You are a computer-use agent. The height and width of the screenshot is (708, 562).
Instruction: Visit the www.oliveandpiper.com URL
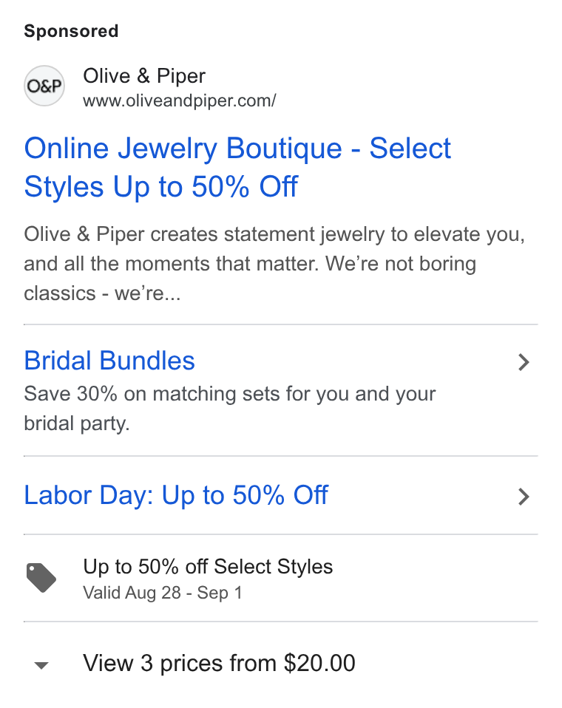(180, 101)
